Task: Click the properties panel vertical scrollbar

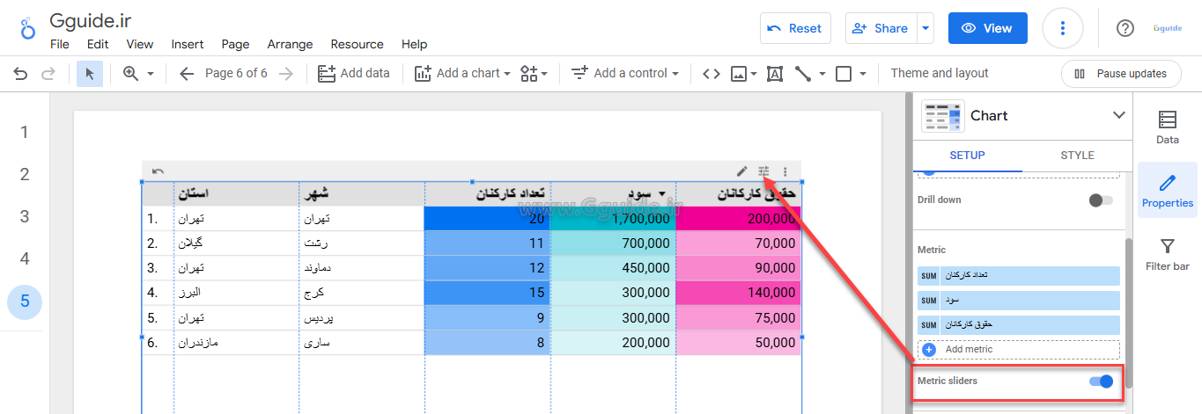Action: 1129,312
